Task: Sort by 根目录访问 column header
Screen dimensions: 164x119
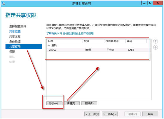Action: pos(115,41)
